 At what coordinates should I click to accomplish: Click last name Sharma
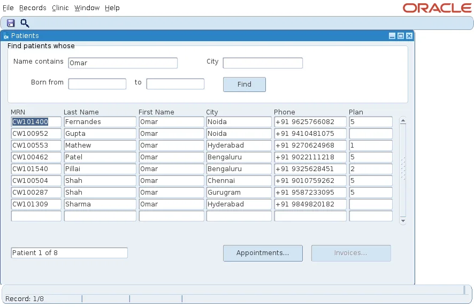[100, 204]
